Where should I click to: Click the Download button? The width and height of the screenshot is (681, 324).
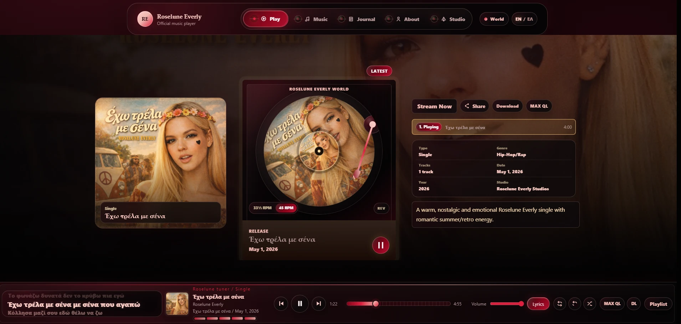pyautogui.click(x=507, y=106)
